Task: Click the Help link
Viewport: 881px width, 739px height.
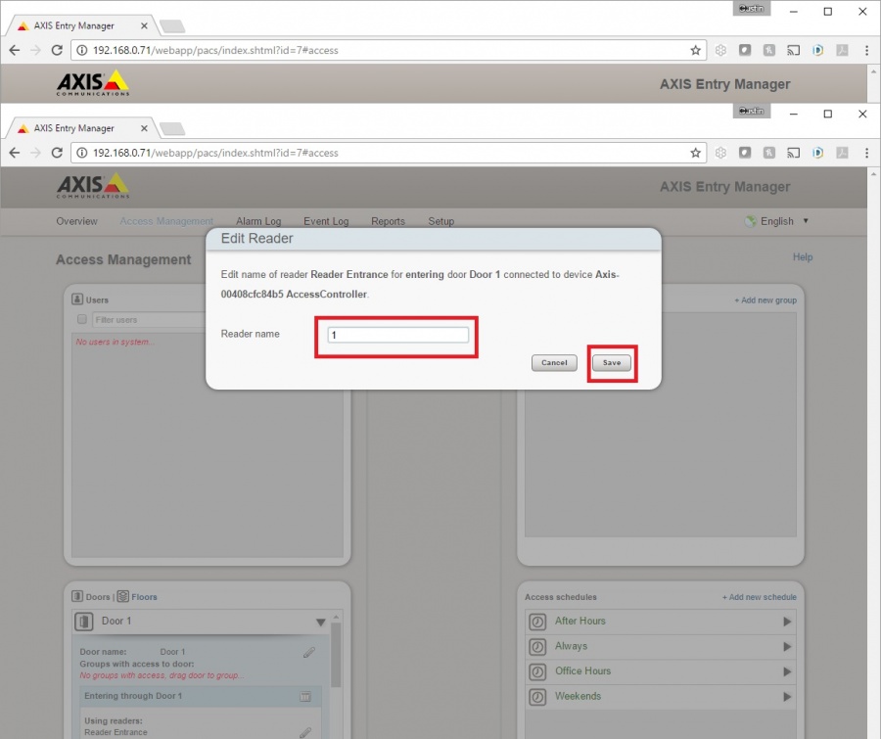Action: 803,256
